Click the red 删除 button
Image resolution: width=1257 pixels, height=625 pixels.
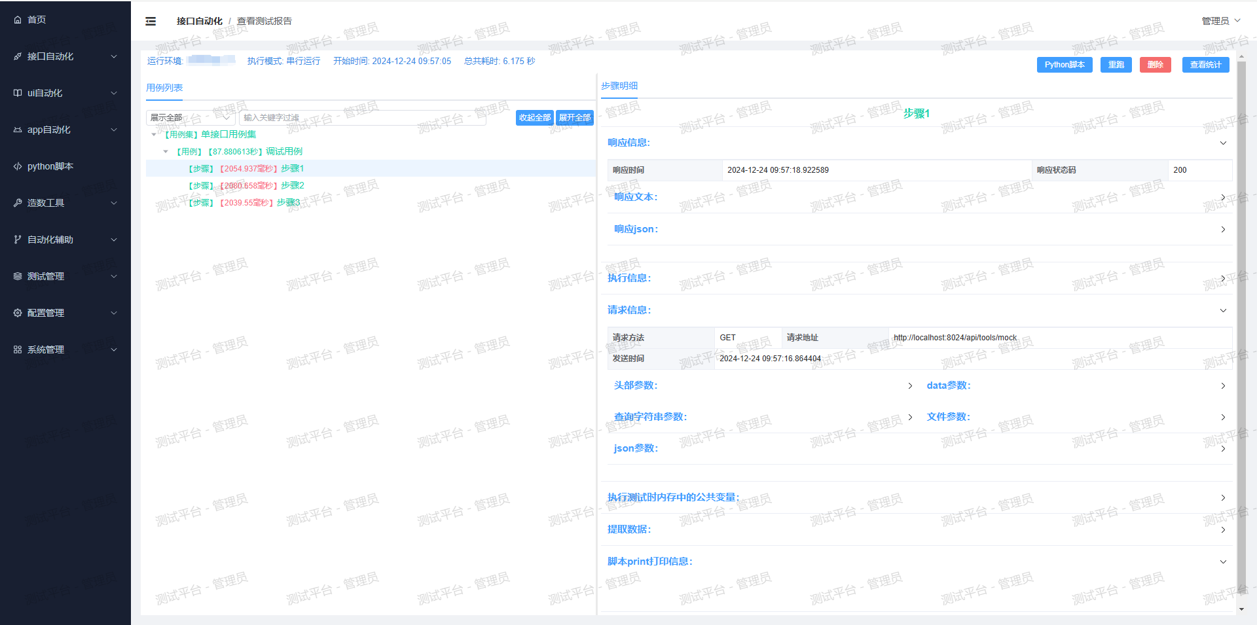[x=1156, y=65]
